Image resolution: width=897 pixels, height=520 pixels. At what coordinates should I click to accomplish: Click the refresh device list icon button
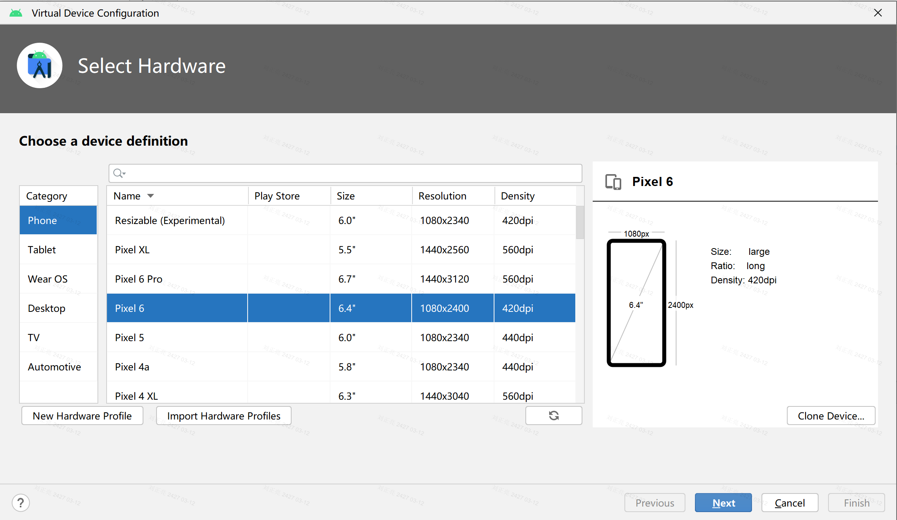pyautogui.click(x=553, y=416)
